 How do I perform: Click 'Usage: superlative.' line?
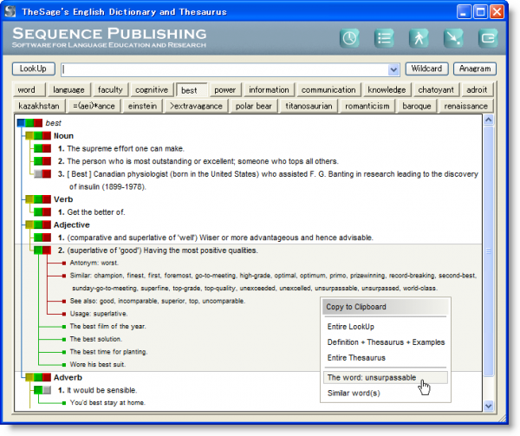(x=99, y=314)
